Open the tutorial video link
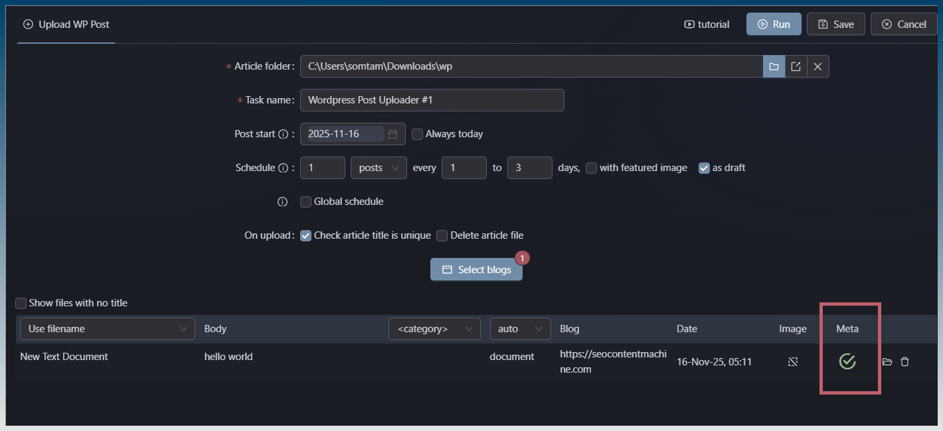Viewport: 943px width, 431px height. point(707,25)
